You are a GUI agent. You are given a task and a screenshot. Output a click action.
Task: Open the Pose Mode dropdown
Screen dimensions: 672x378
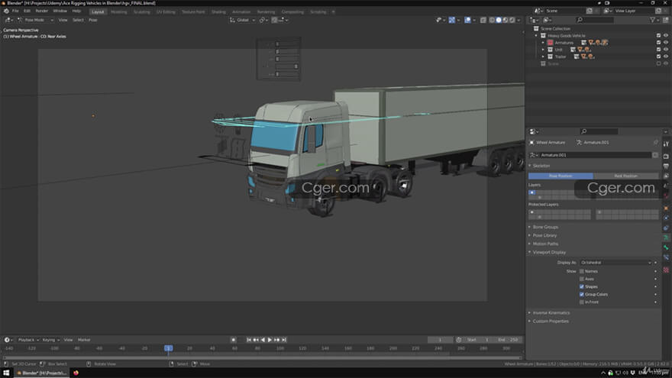tap(35, 20)
